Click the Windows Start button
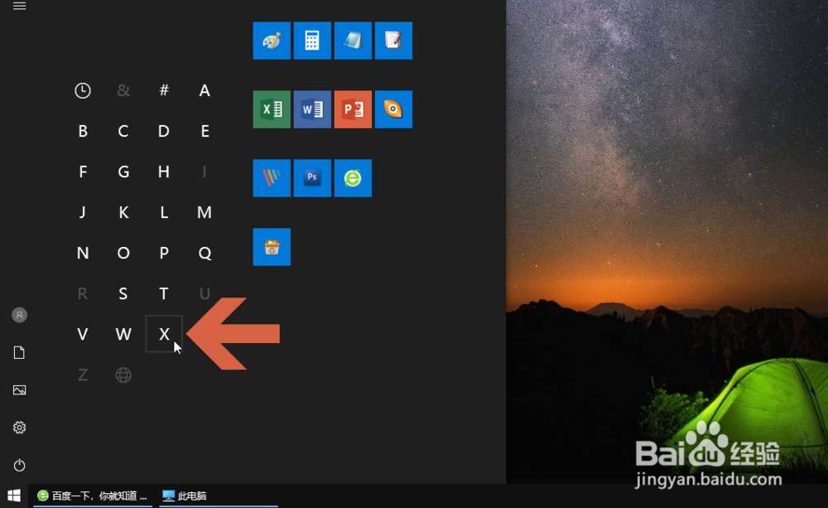The height and width of the screenshot is (508, 828). point(14,496)
